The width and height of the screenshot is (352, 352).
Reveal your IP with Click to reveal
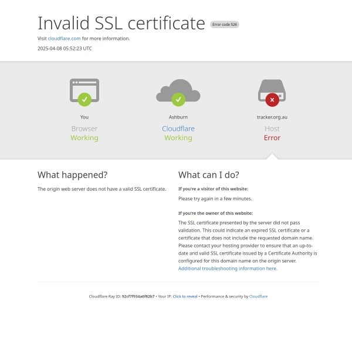(185, 296)
